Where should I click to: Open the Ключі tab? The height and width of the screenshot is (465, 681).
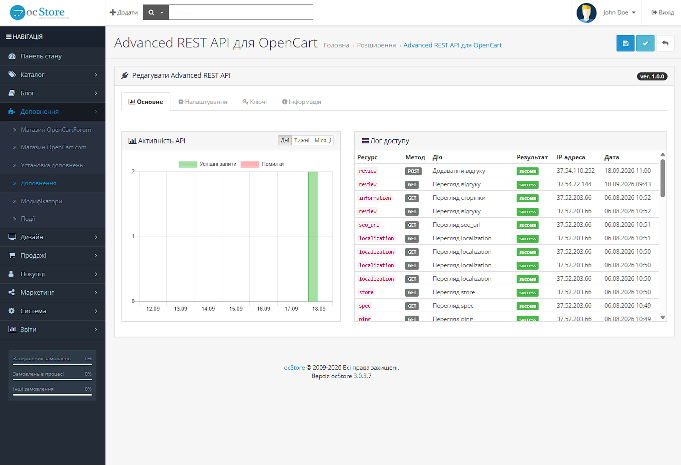click(x=255, y=102)
